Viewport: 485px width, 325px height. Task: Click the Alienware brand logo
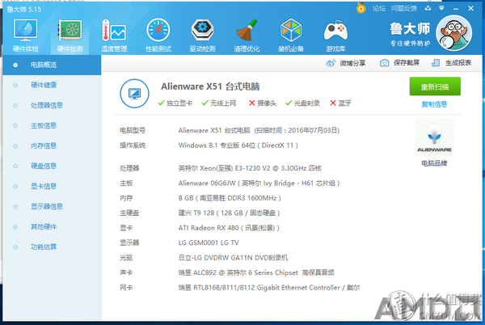(x=434, y=137)
